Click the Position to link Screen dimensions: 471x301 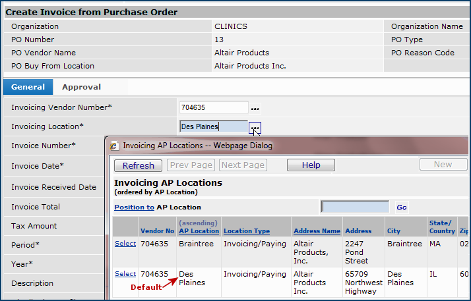pyautogui.click(x=134, y=207)
